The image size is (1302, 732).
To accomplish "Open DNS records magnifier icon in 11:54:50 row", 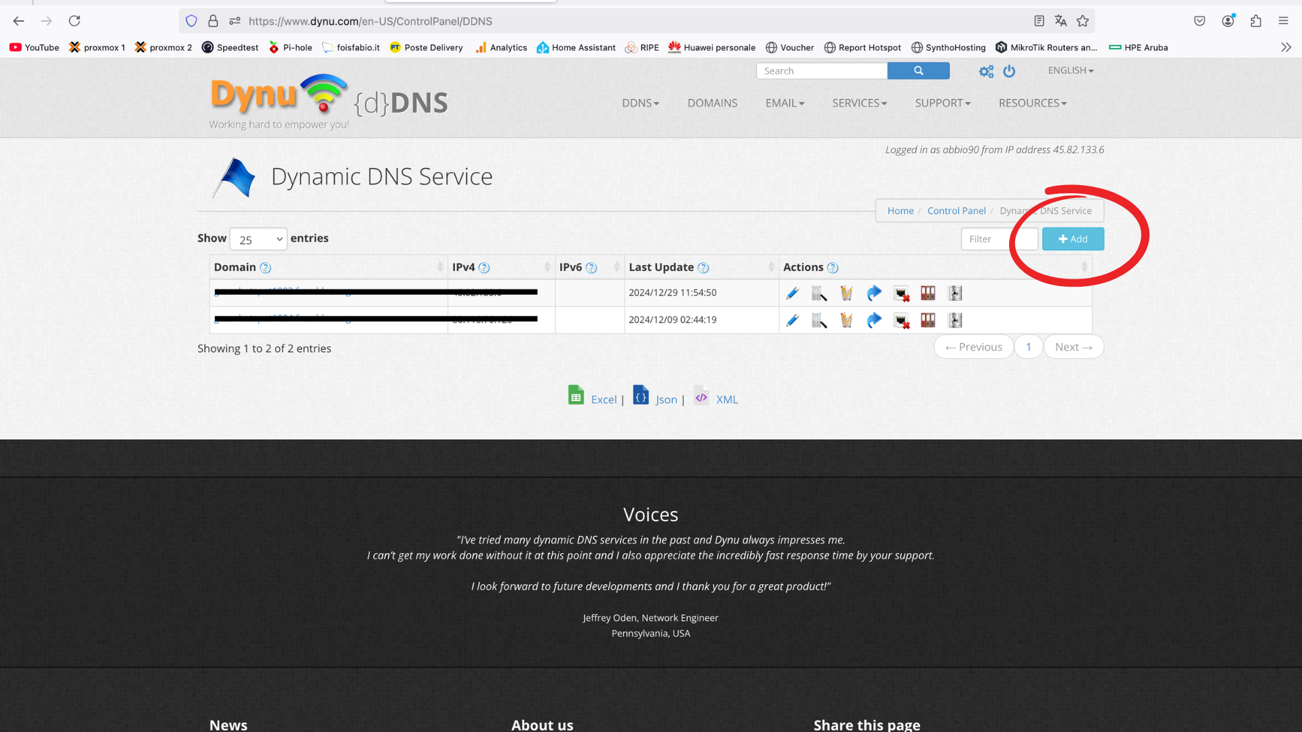I will click(x=819, y=293).
